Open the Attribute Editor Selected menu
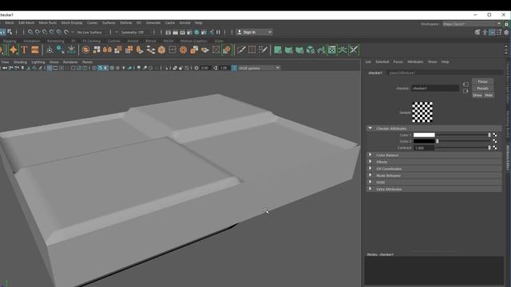 coord(382,62)
